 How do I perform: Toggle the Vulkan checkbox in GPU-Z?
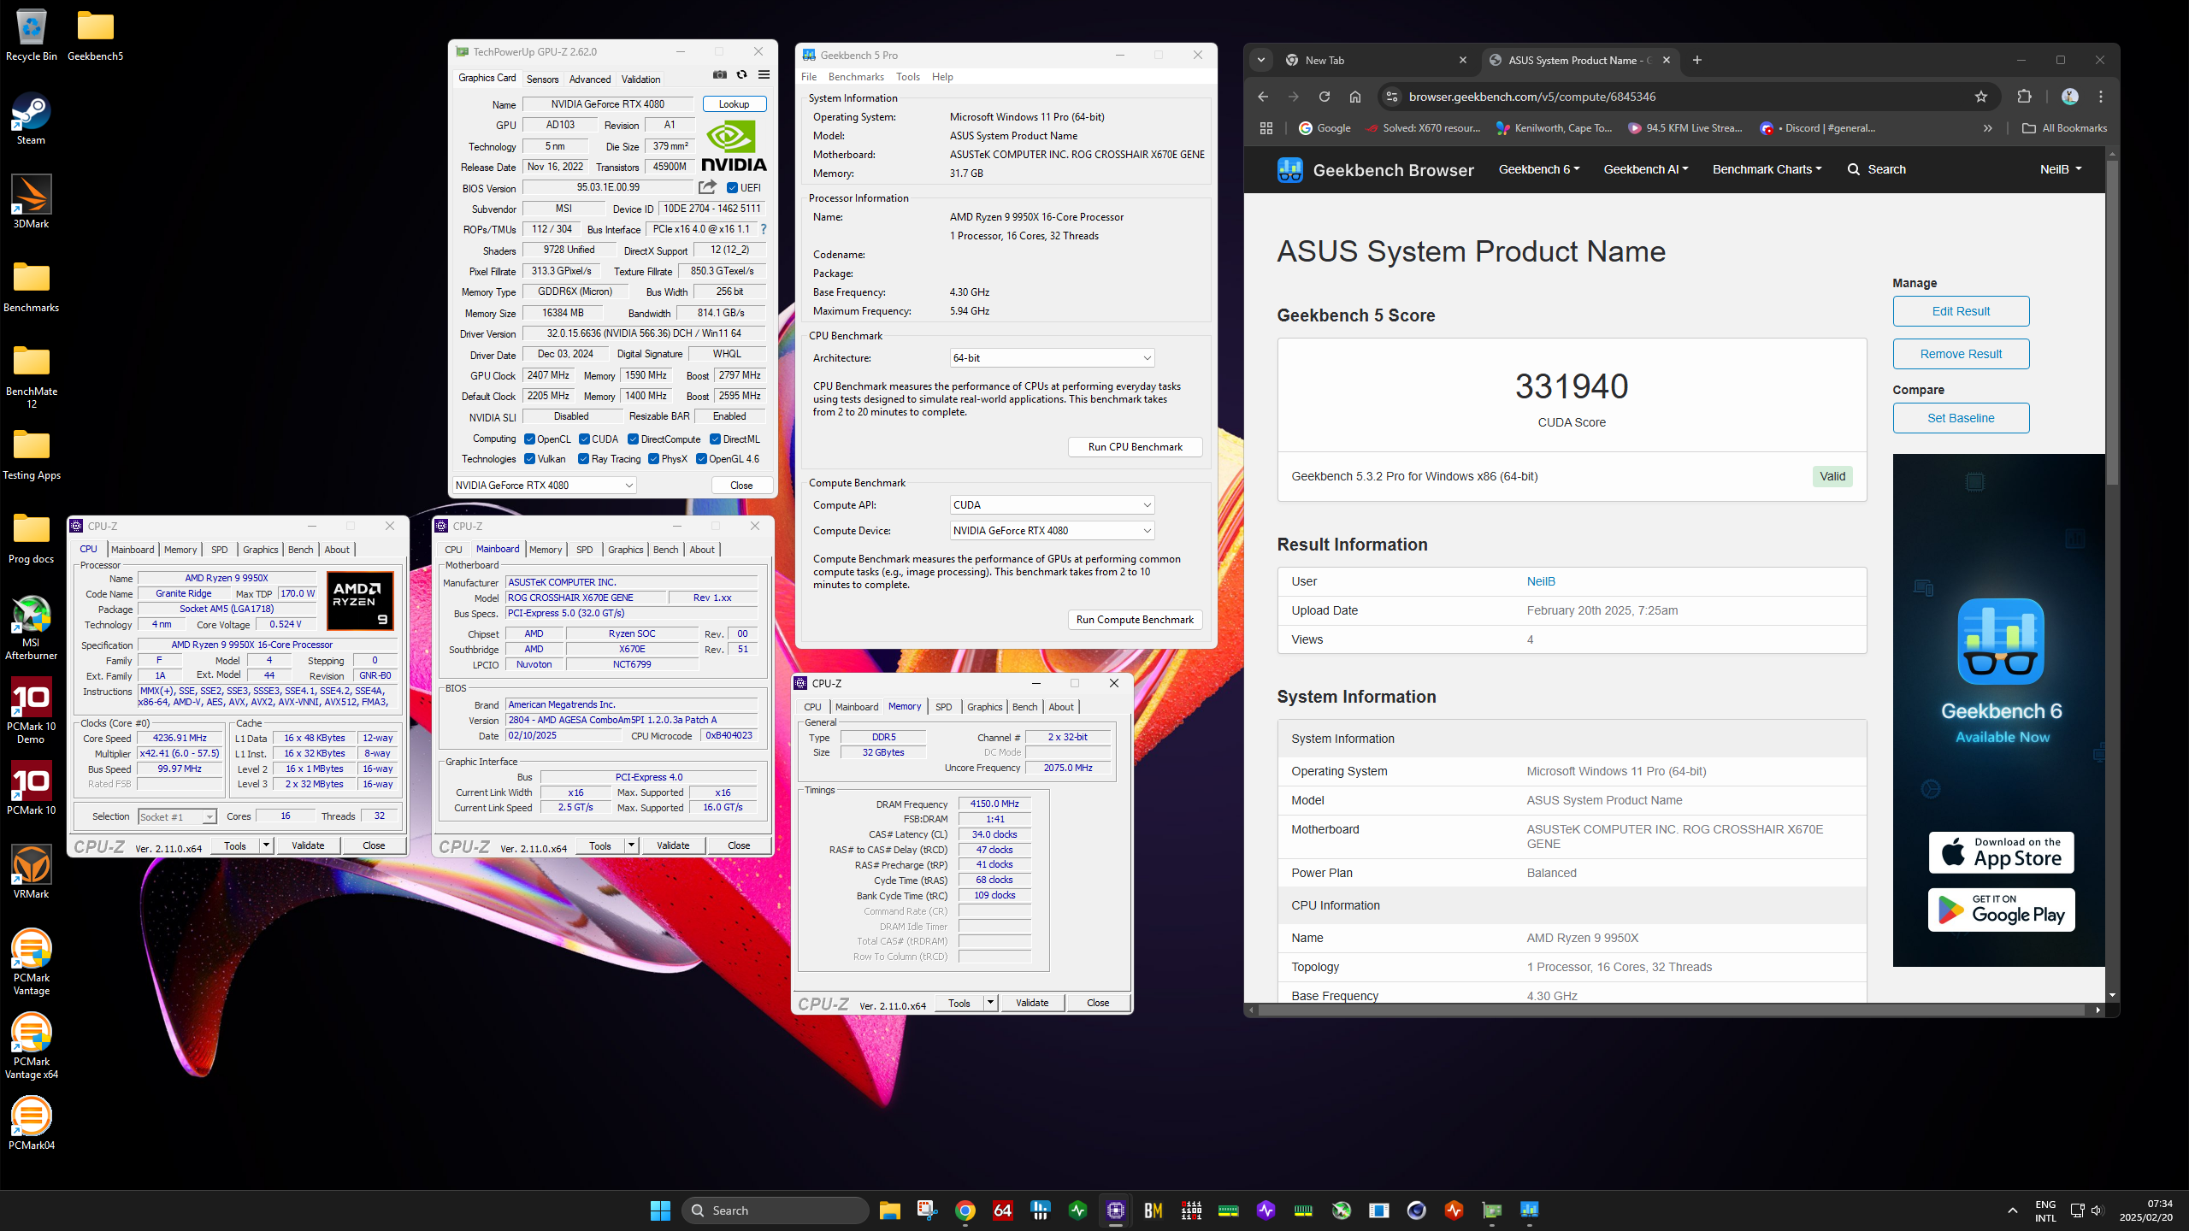pyautogui.click(x=529, y=459)
